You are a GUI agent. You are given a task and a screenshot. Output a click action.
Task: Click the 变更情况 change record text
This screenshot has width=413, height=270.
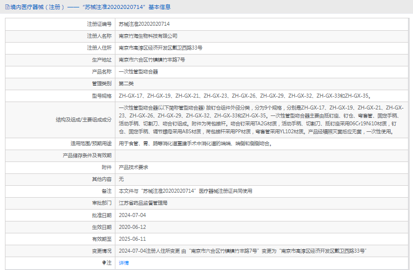point(243,251)
